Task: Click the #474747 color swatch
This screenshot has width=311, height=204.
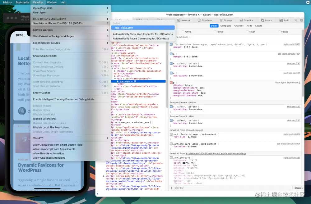Action: [x=184, y=163]
